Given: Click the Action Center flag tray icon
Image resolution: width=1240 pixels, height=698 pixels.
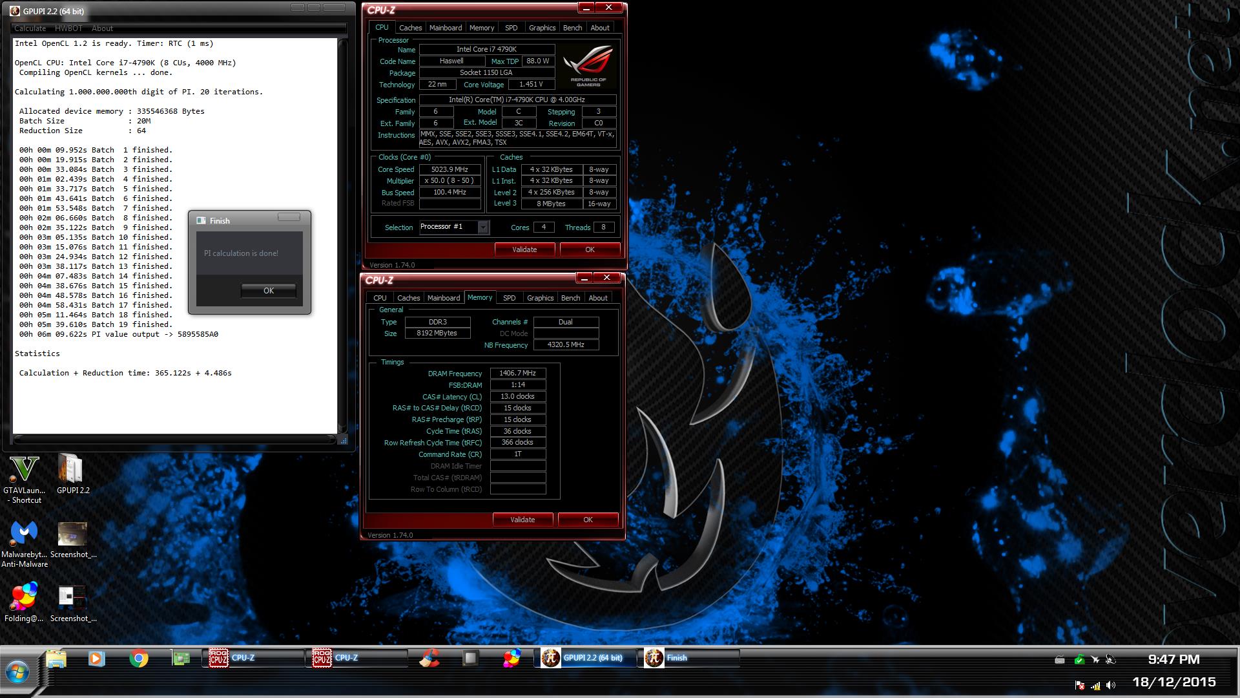Looking at the screenshot, I should [1079, 685].
